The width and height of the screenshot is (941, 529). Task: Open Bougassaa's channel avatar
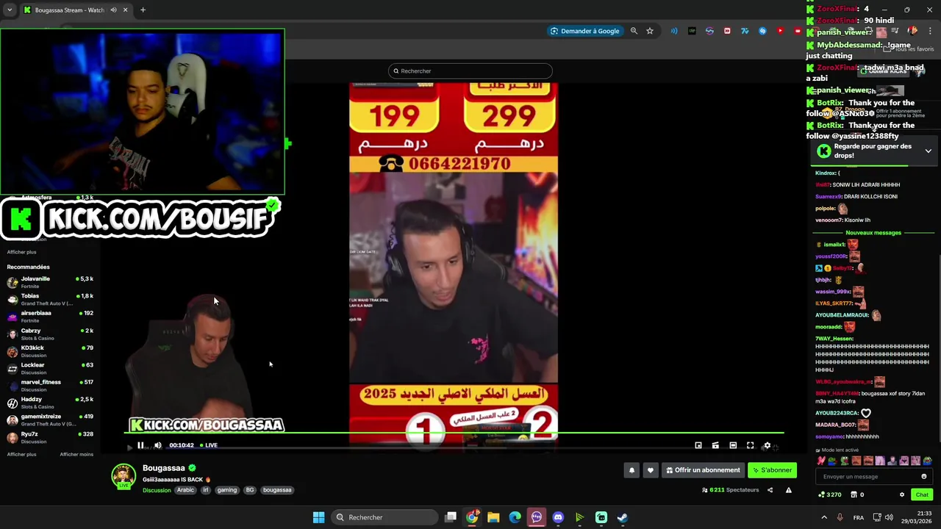tap(124, 476)
